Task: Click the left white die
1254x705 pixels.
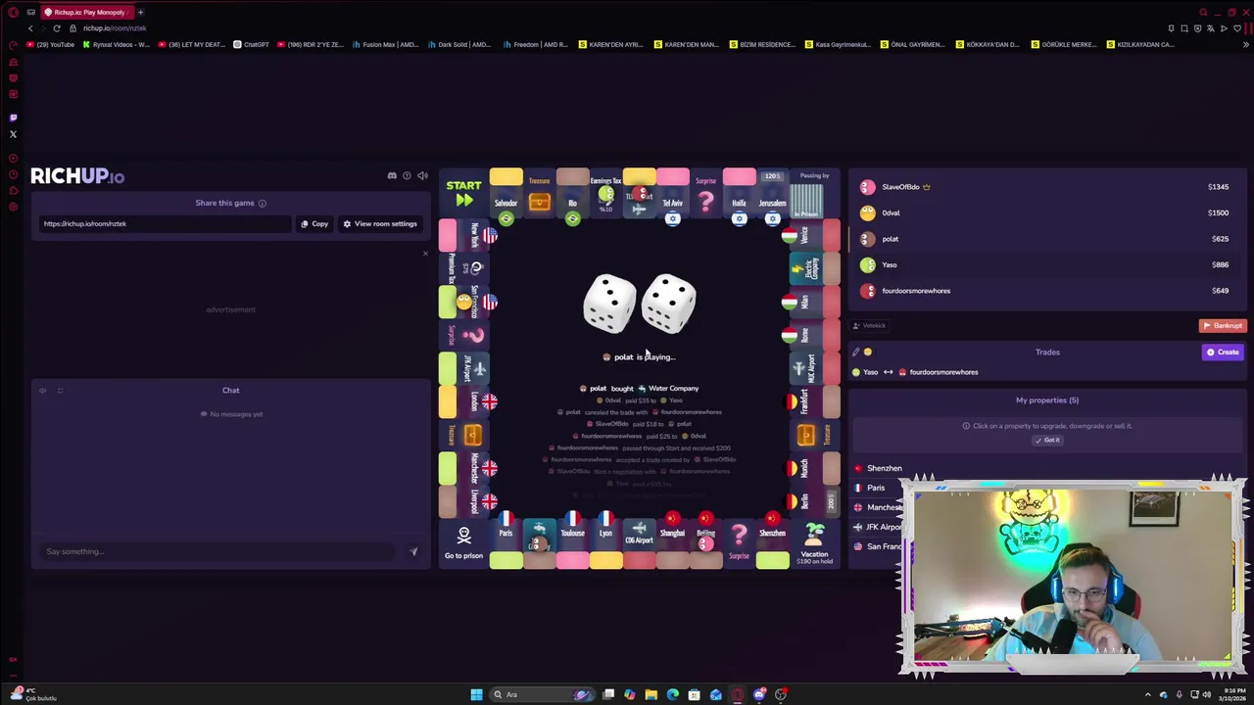Action: point(609,303)
